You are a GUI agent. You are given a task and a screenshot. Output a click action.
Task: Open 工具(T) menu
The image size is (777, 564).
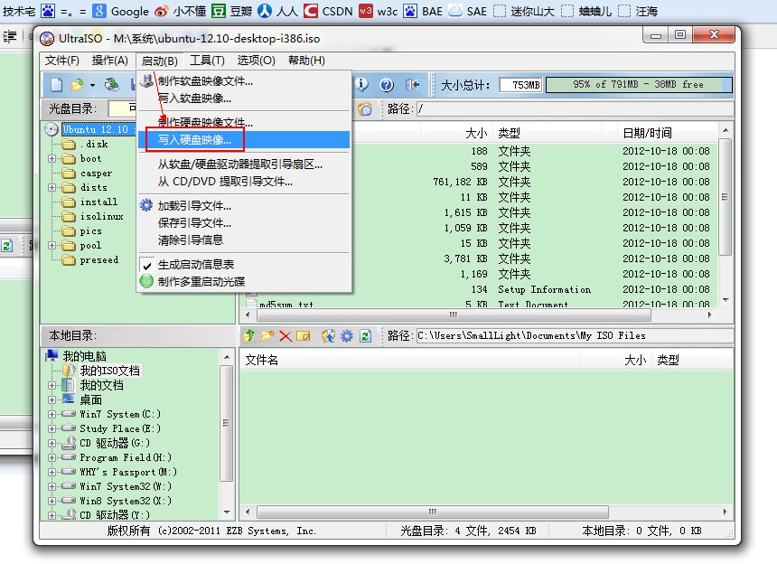pyautogui.click(x=207, y=61)
